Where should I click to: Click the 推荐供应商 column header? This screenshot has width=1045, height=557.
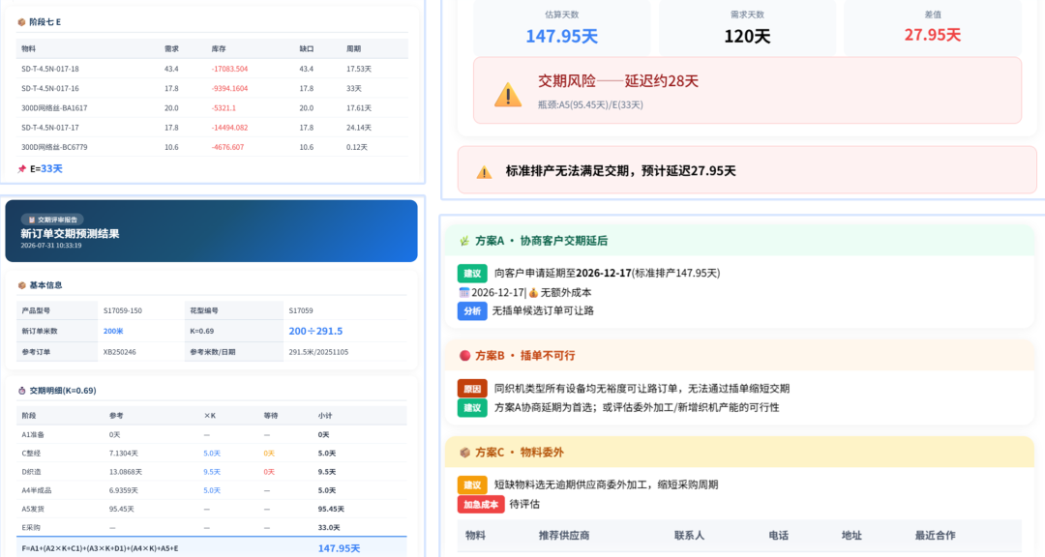pos(564,536)
